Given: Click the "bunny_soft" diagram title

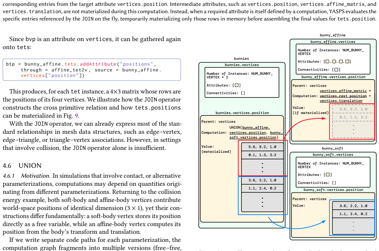Looking at the screenshot, I should [x=332, y=148].
